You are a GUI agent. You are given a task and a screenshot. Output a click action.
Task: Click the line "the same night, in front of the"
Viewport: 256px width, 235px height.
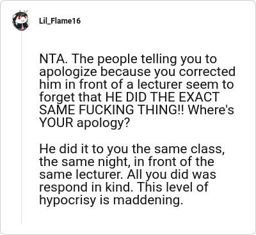(127, 162)
